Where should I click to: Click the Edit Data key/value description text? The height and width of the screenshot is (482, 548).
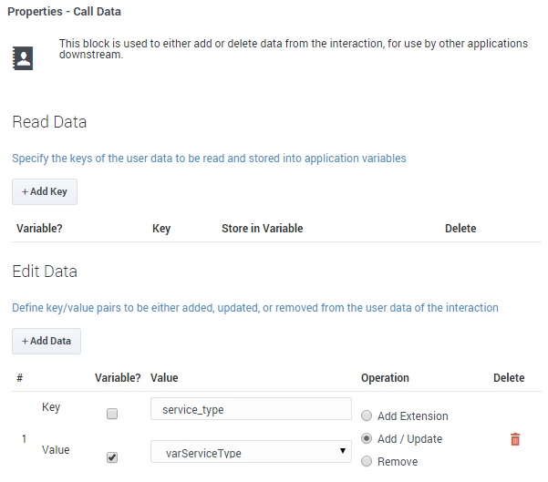pyautogui.click(x=254, y=308)
